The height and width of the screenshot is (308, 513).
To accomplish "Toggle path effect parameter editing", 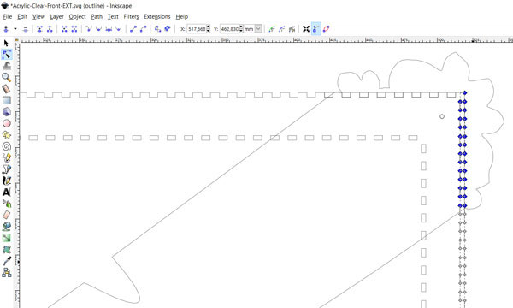I will (292, 29).
